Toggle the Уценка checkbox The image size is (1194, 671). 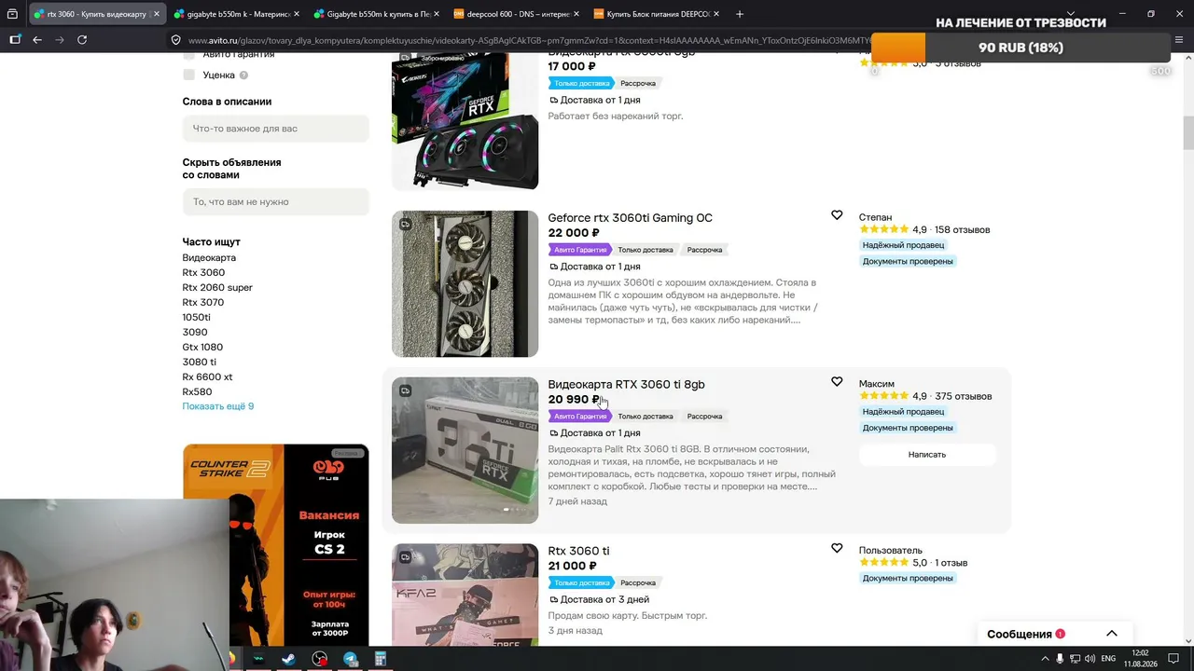click(x=188, y=75)
